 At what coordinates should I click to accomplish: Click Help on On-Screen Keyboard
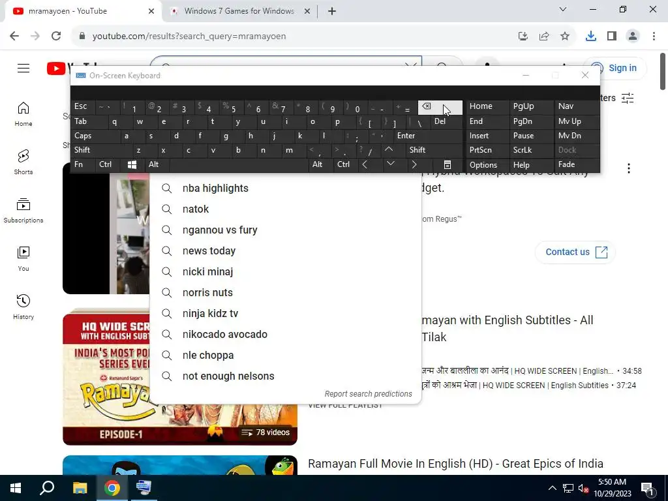[x=532, y=165]
